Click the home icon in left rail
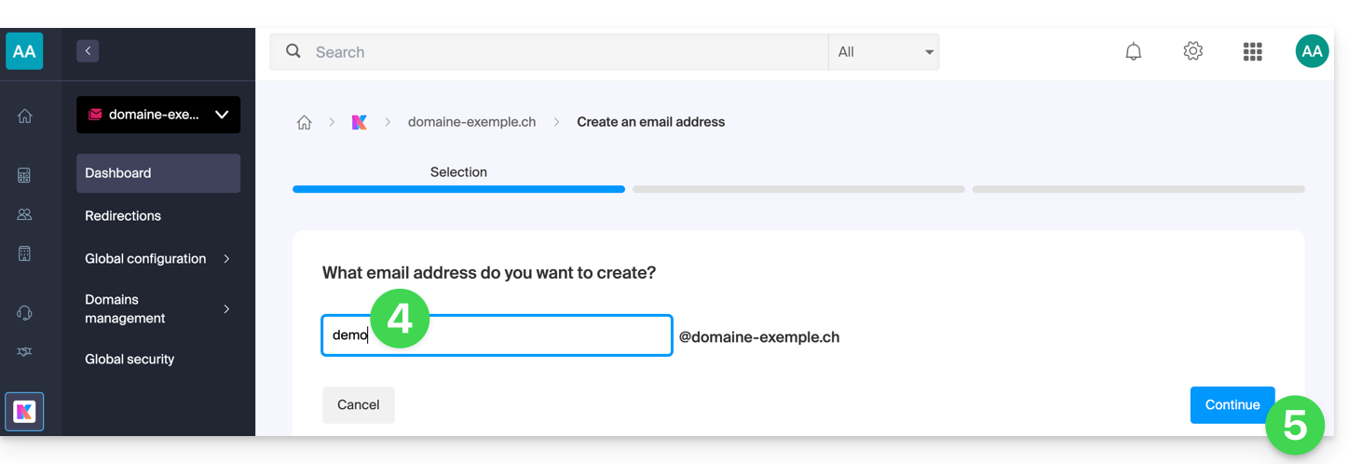This screenshot has width=1362, height=464. point(25,116)
